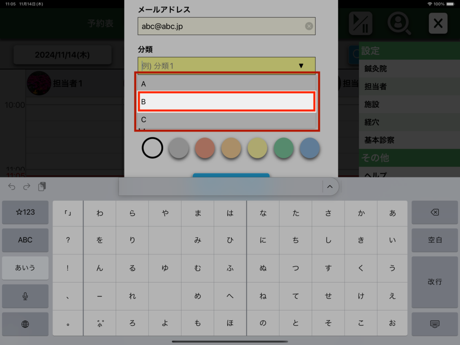The image size is (460, 345).
Task: Open 基本診察 in the settings menu
Action: point(379,140)
